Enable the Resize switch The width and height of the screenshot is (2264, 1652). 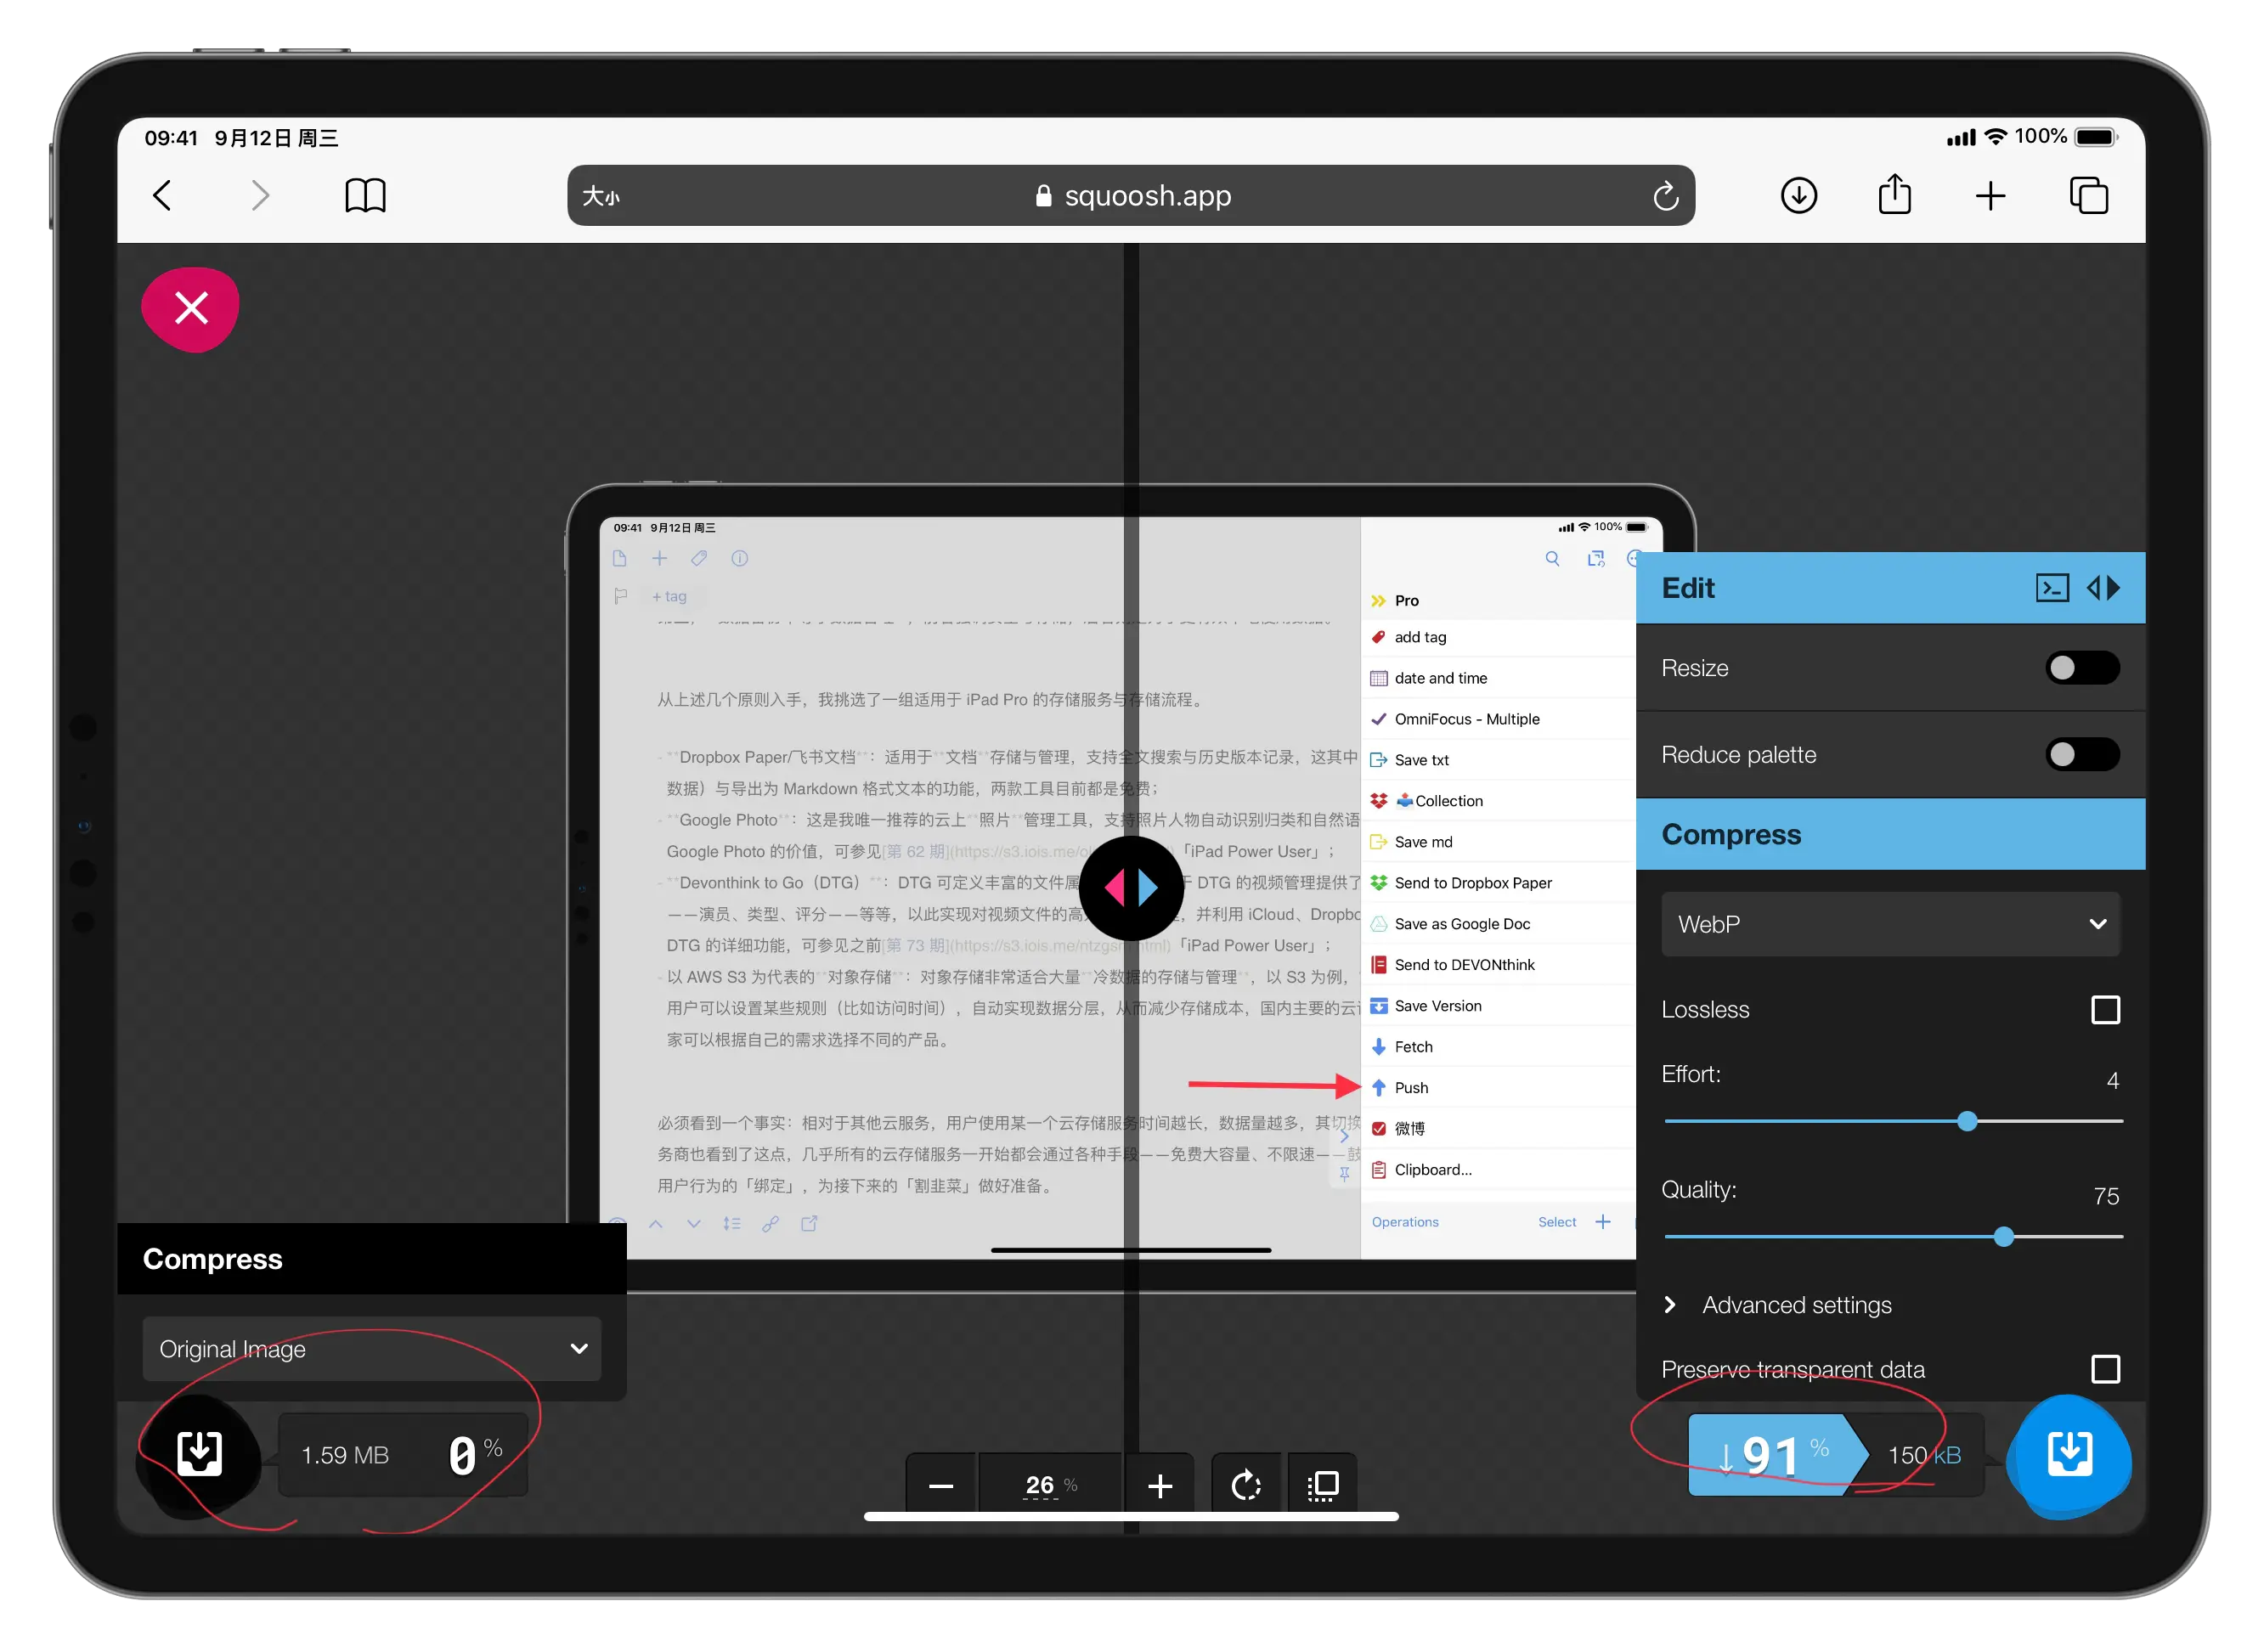[x=2082, y=668]
